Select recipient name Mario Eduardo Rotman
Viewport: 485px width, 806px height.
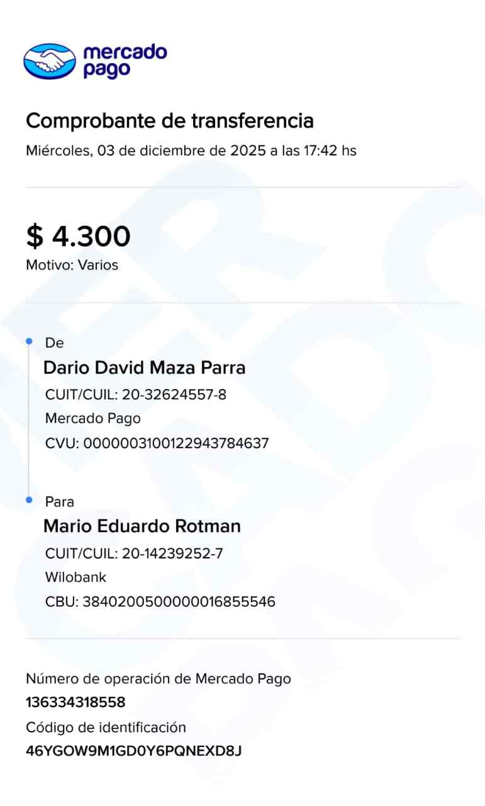pos(142,526)
